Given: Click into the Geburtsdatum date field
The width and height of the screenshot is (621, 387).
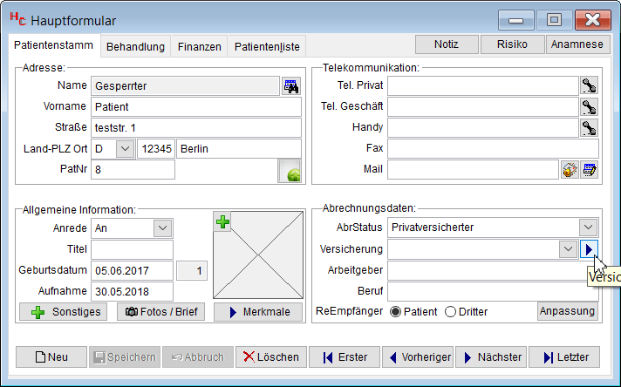Looking at the screenshot, I should coord(133,271).
